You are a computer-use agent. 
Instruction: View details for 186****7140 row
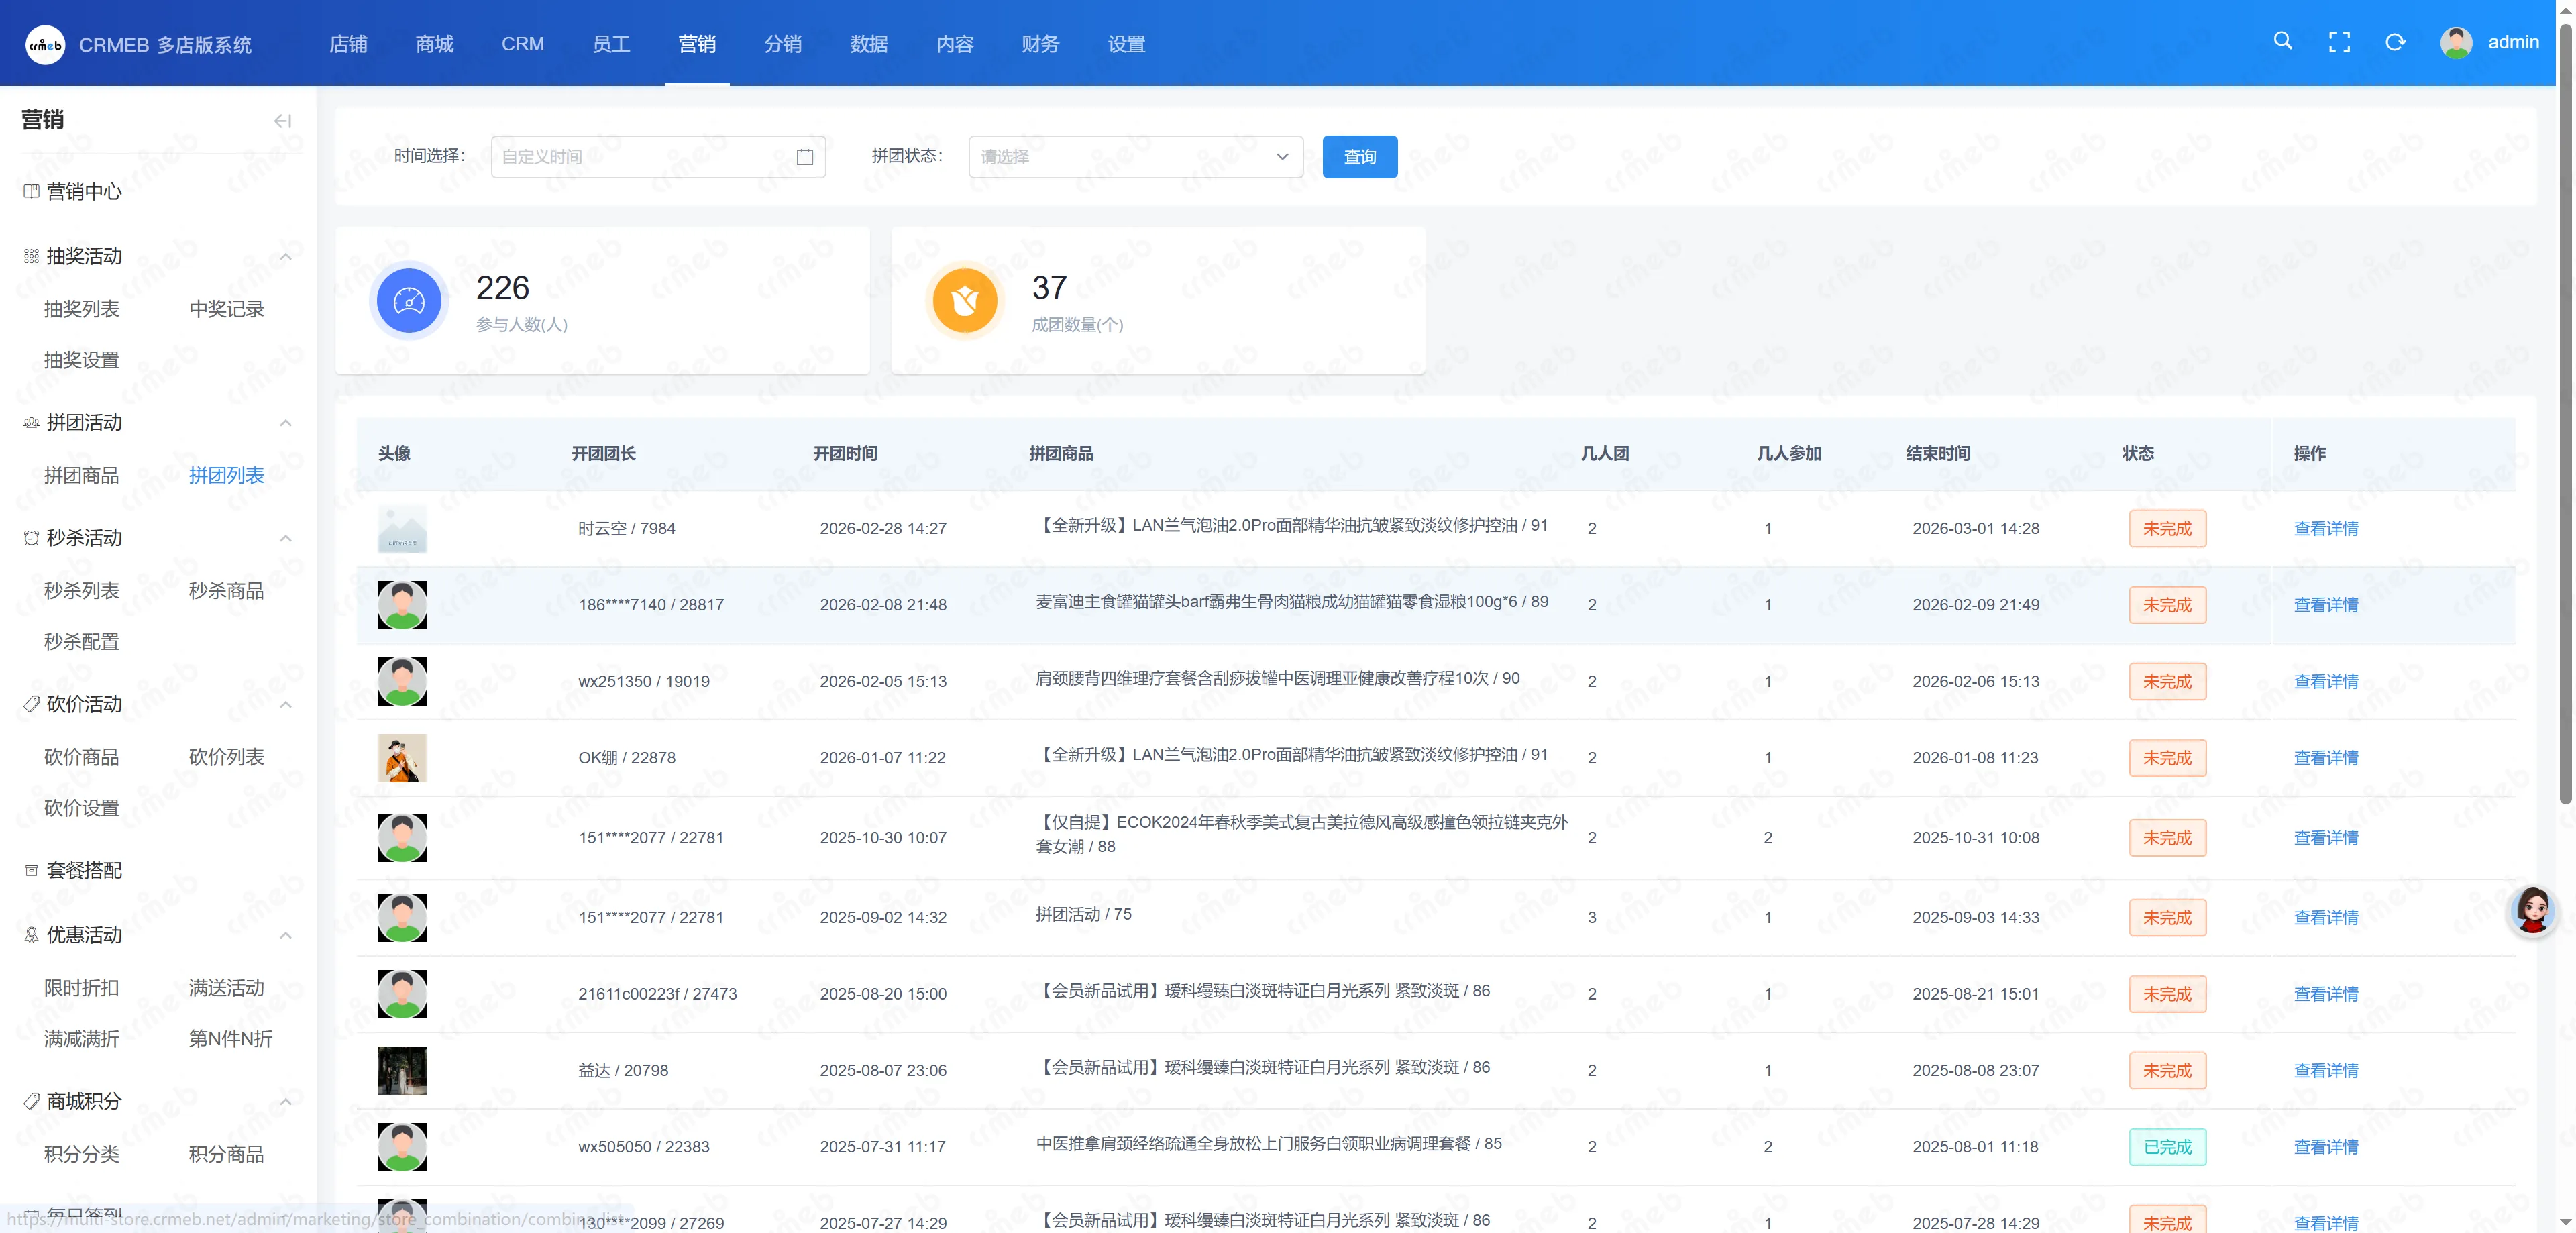click(x=2325, y=605)
